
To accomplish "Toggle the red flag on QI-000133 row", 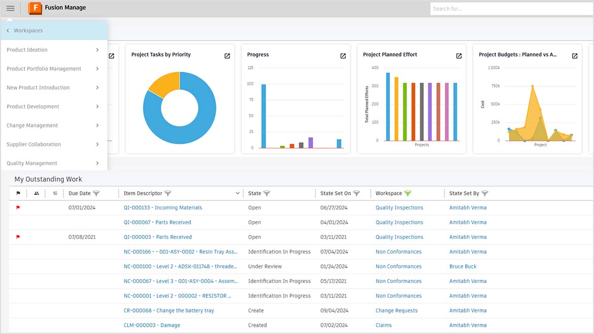I will pyautogui.click(x=18, y=207).
